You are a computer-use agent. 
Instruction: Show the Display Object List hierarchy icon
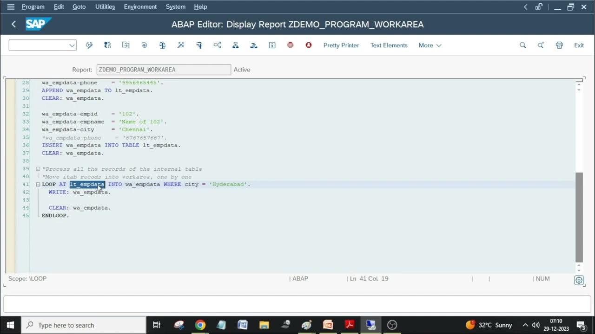(236, 45)
